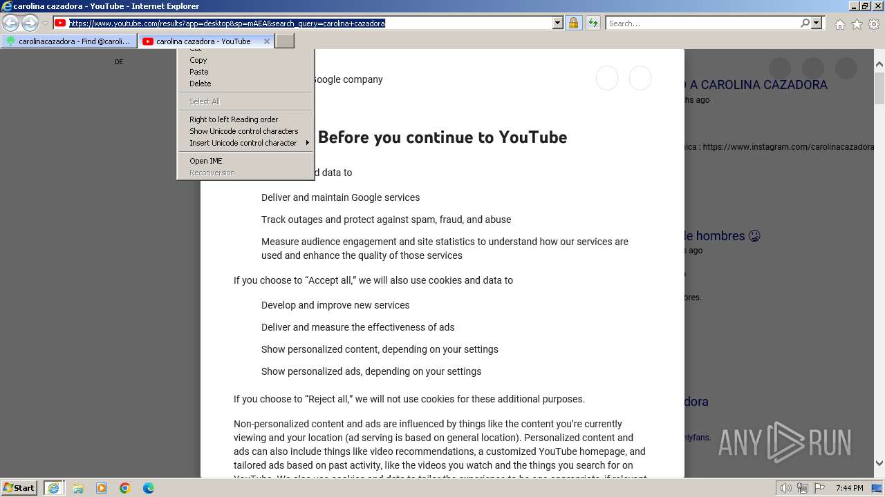
Task: Launch Microsoft Edge from the taskbar
Action: 149,488
